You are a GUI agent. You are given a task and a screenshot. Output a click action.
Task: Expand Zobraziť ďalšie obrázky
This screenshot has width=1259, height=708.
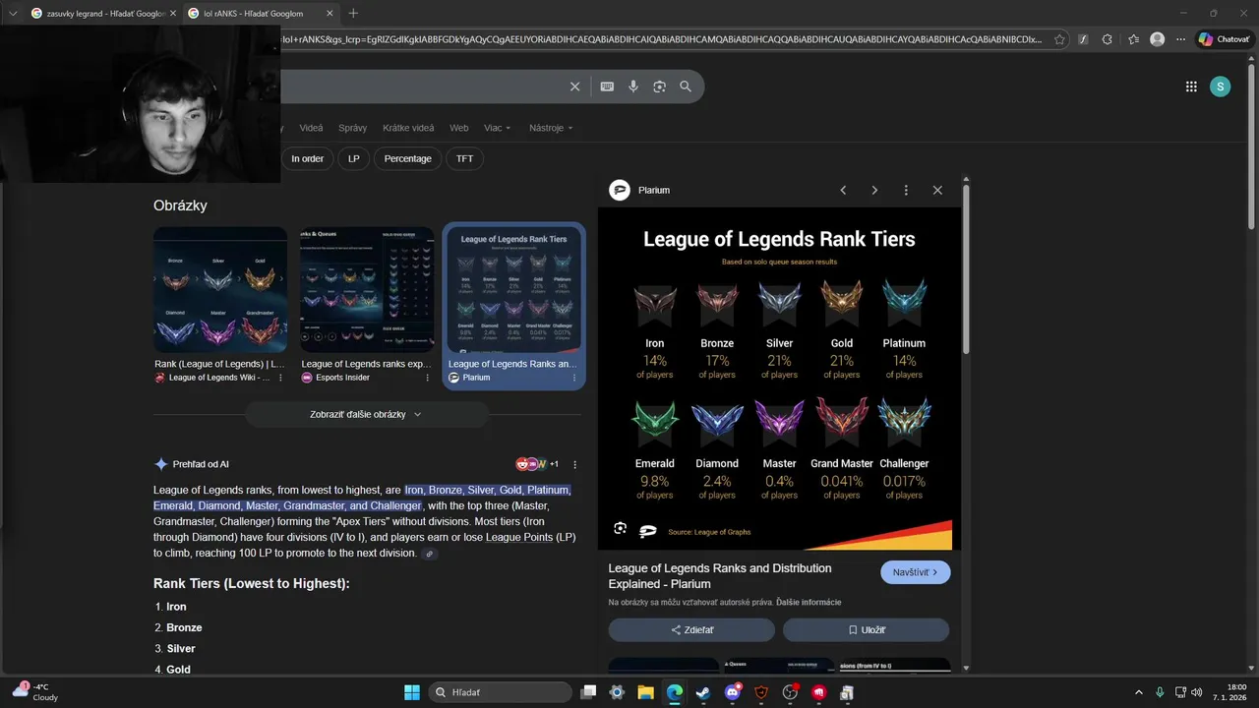pyautogui.click(x=366, y=415)
